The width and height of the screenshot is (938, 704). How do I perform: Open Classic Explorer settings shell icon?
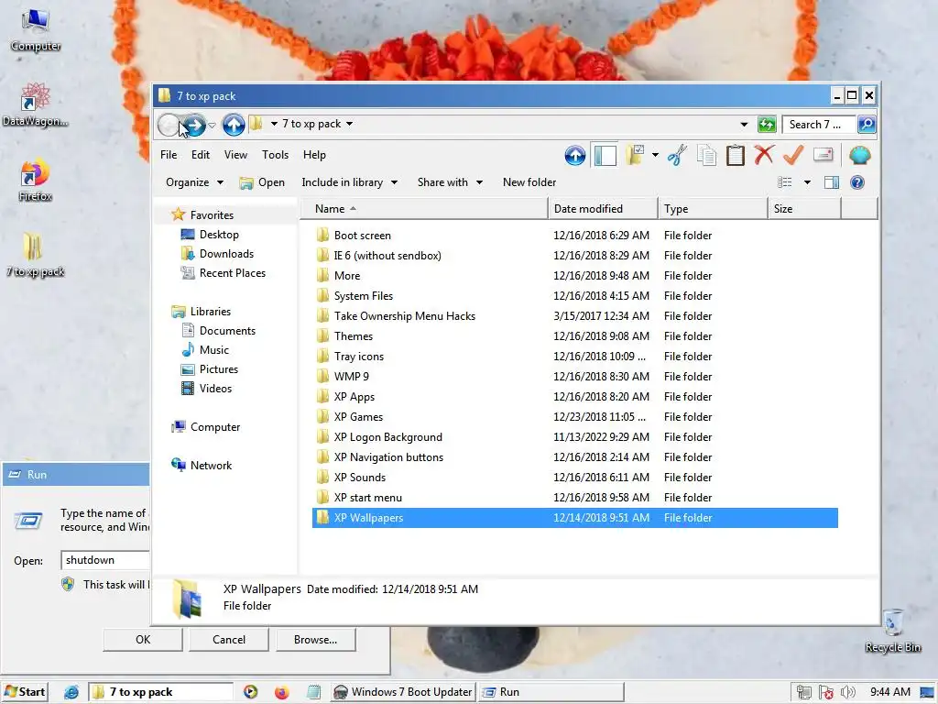(x=859, y=156)
